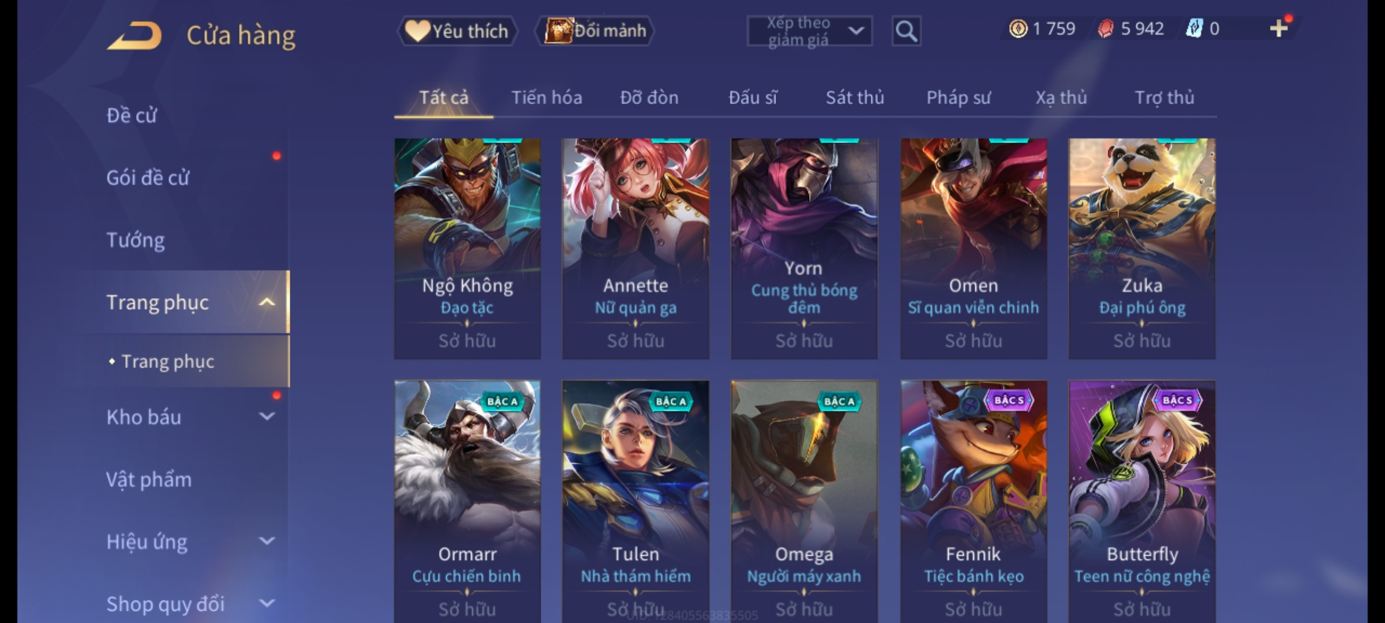Tap the plus icon to add currency
Viewport: 1385px width, 623px height.
(x=1279, y=28)
